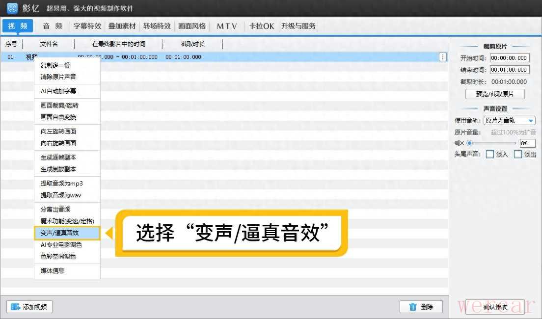Mute audio via the speaker icon
Image resolution: width=542 pixels, height=319 pixels.
[459, 143]
